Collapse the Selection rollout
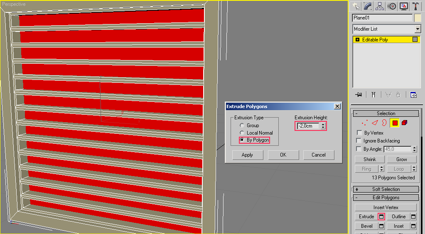This screenshot has height=234, width=425. coord(386,113)
